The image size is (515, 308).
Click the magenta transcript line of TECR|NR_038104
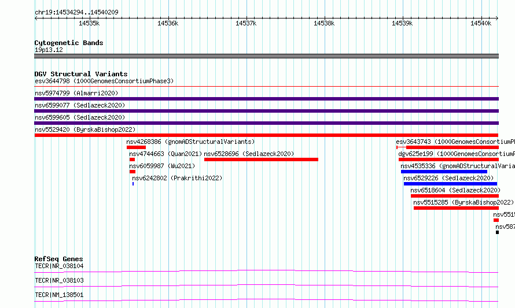tap(266, 271)
